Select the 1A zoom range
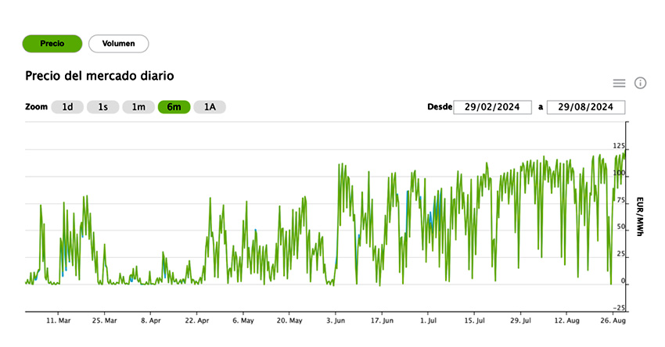This screenshot has height=347, width=665. pyautogui.click(x=210, y=107)
